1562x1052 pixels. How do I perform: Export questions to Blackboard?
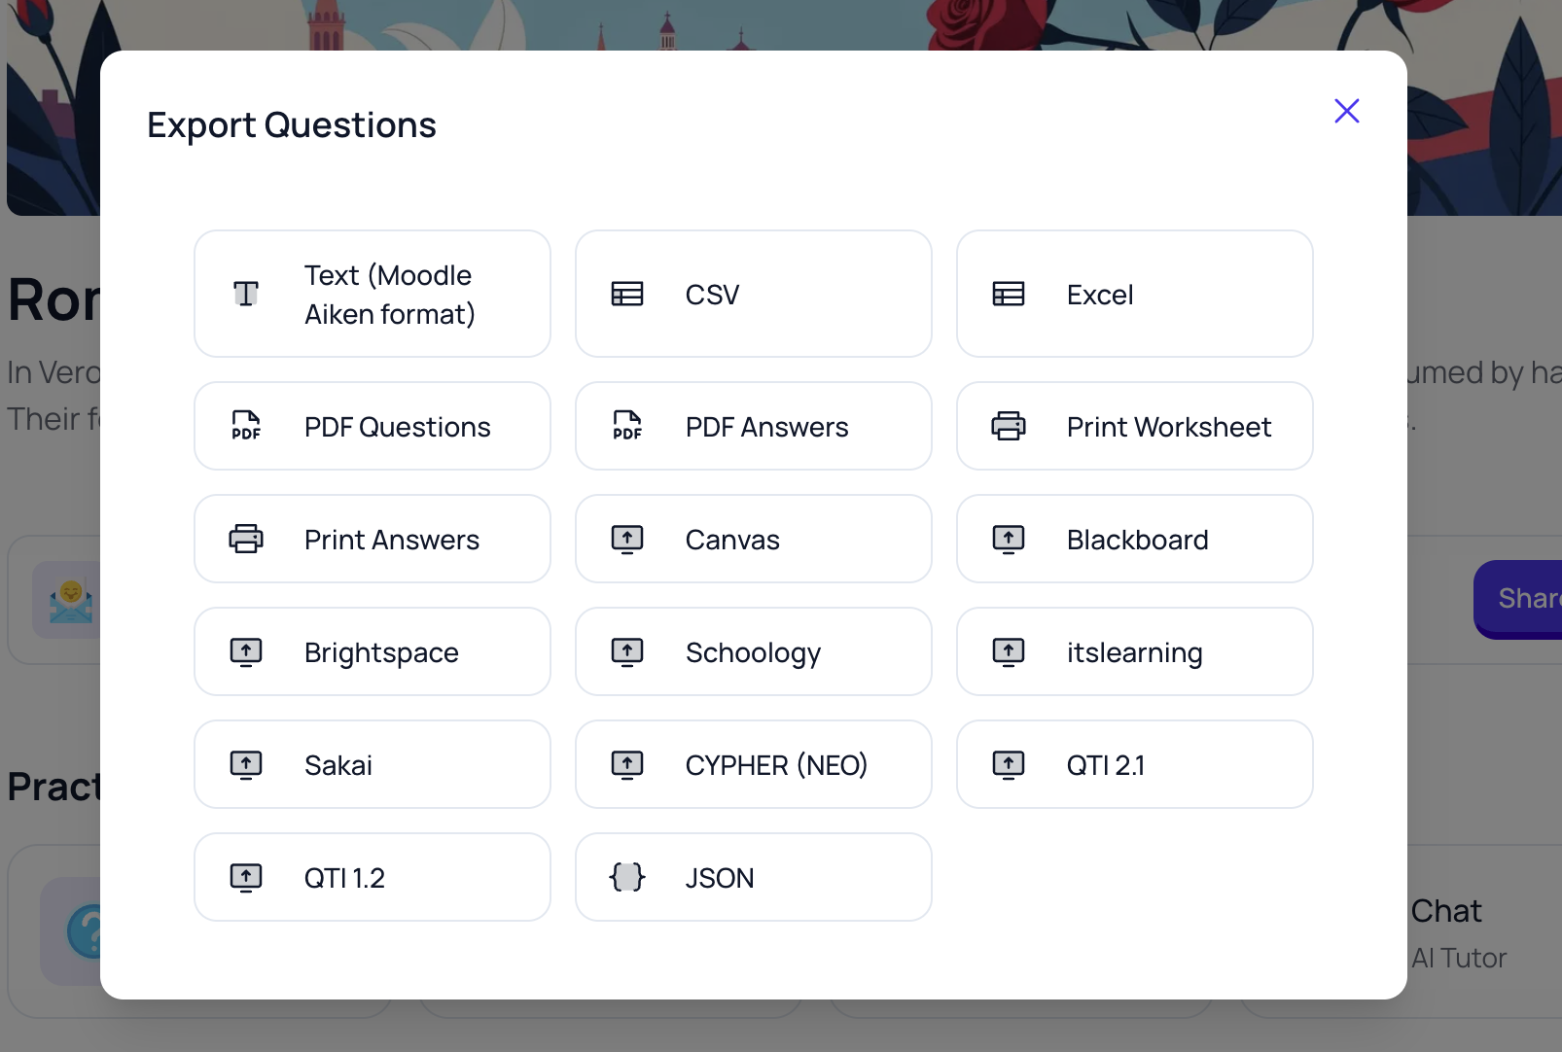[1135, 539]
